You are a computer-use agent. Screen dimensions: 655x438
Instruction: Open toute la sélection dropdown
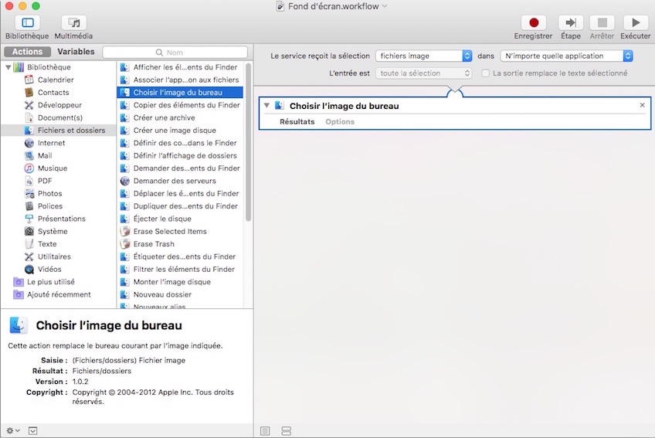pyautogui.click(x=423, y=73)
